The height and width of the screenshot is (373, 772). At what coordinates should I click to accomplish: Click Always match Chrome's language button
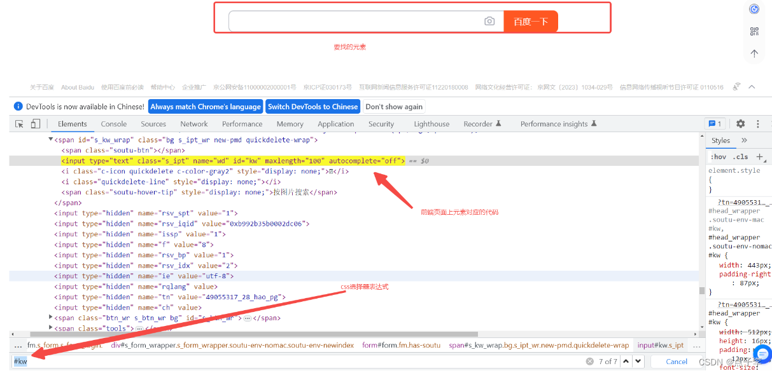(x=206, y=107)
